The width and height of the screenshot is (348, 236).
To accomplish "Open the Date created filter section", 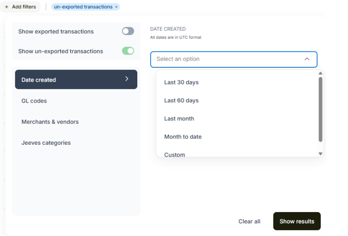I will pyautogui.click(x=76, y=80).
